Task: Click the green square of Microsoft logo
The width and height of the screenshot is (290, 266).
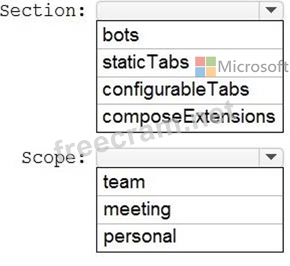Action: tap(211, 62)
